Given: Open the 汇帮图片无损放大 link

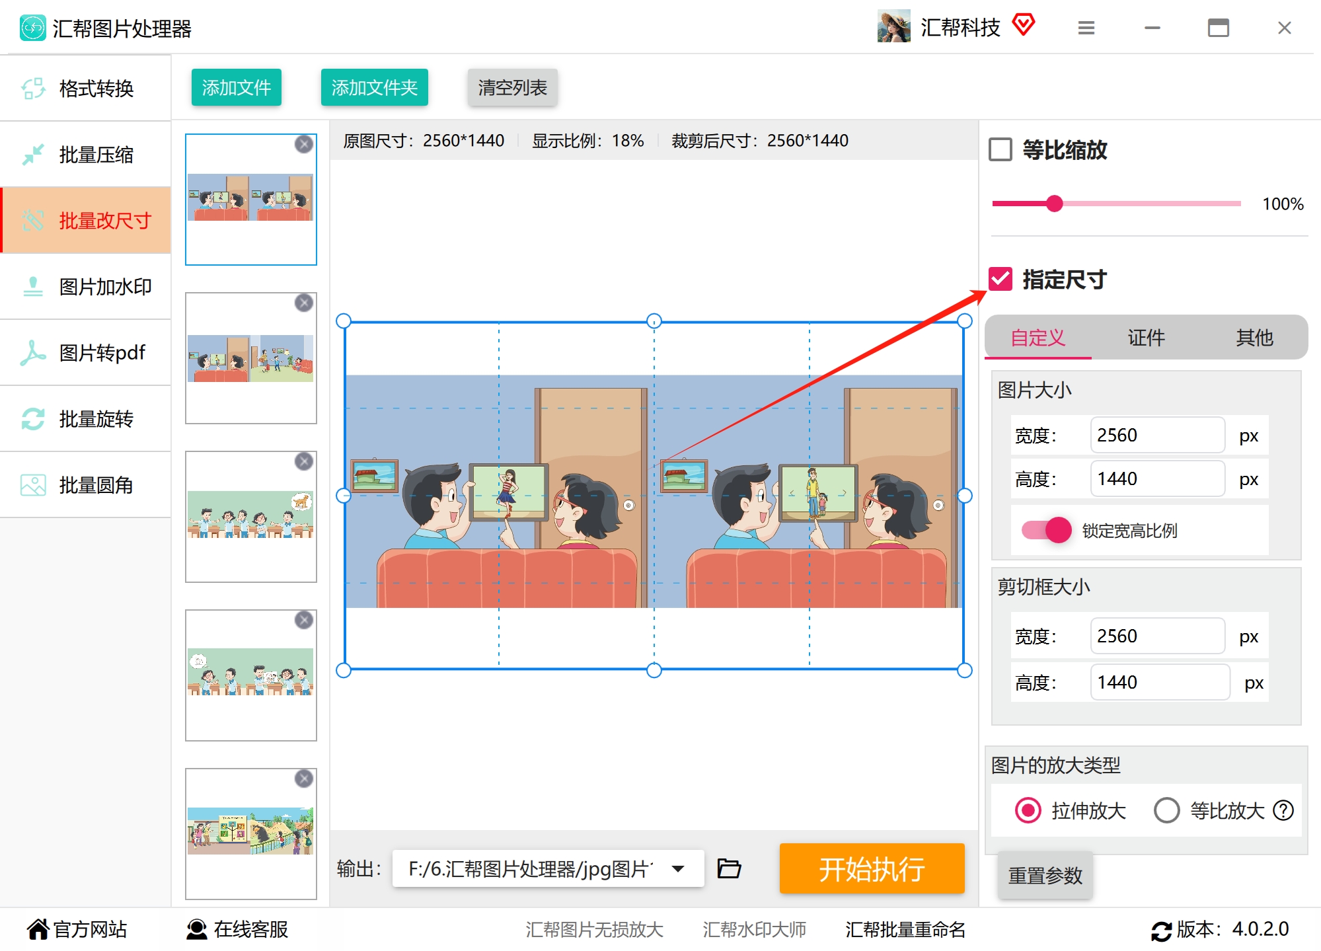Looking at the screenshot, I should pos(595,929).
